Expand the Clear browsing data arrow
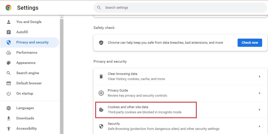Viewport: 268px width, 134px height. point(259,76)
